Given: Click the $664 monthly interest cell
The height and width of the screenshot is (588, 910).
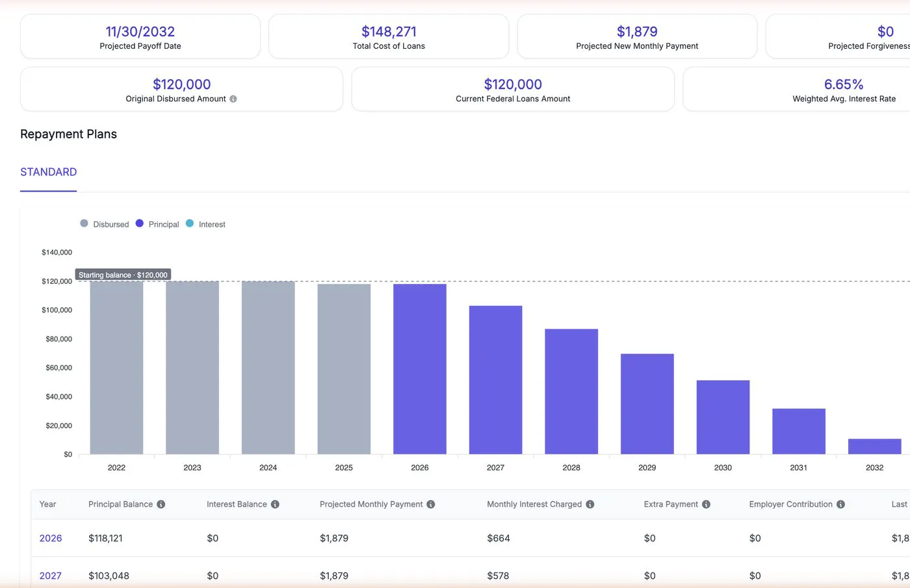Looking at the screenshot, I should pos(499,538).
